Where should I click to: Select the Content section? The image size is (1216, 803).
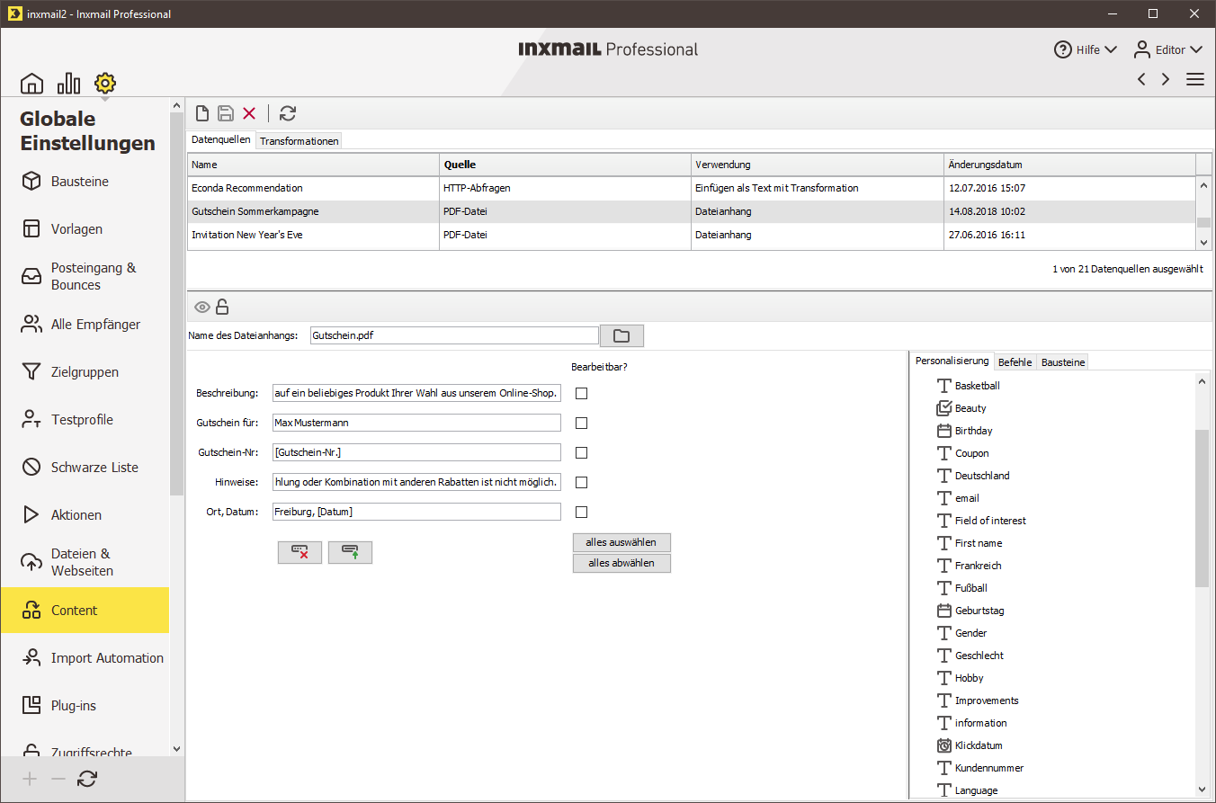(x=85, y=611)
